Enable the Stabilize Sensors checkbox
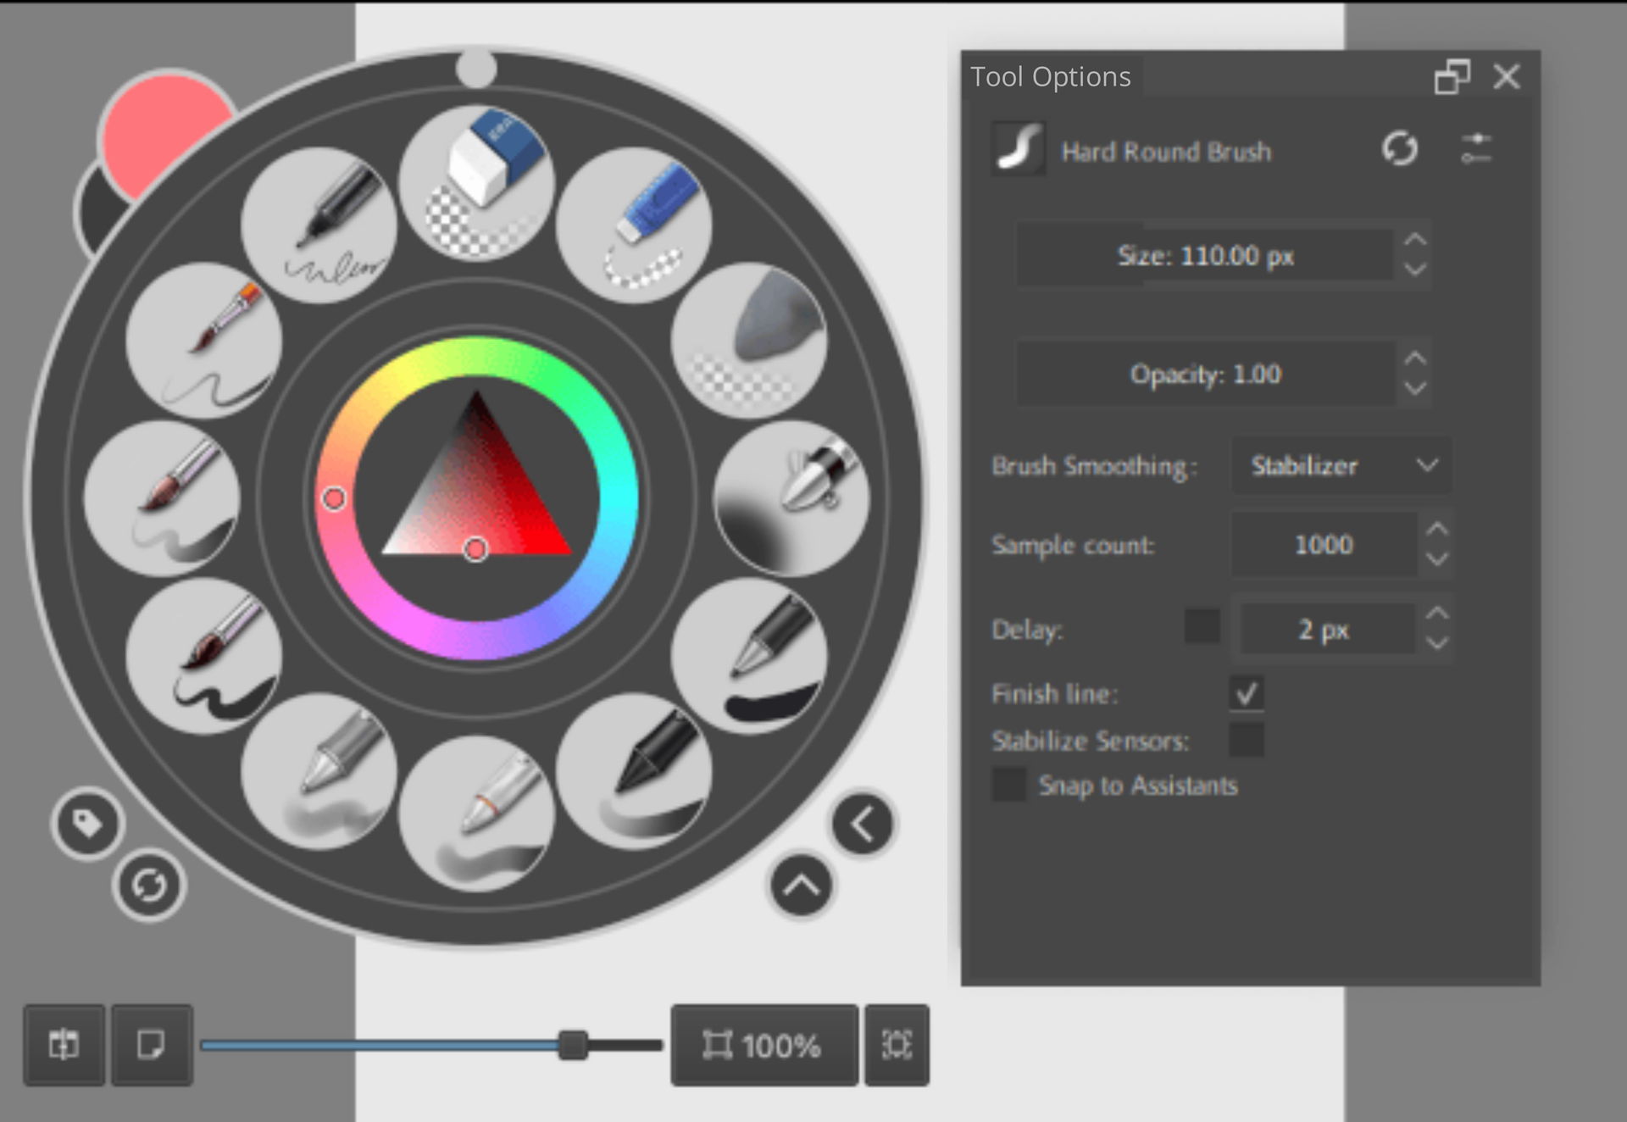The width and height of the screenshot is (1627, 1122). (1246, 740)
